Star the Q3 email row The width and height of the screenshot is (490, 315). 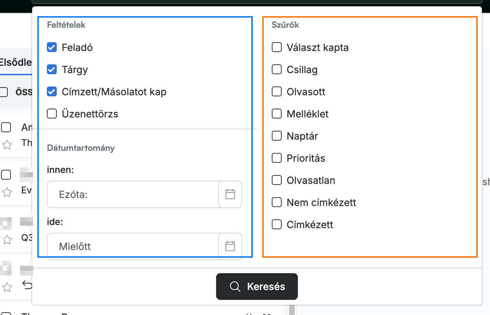(x=7, y=240)
